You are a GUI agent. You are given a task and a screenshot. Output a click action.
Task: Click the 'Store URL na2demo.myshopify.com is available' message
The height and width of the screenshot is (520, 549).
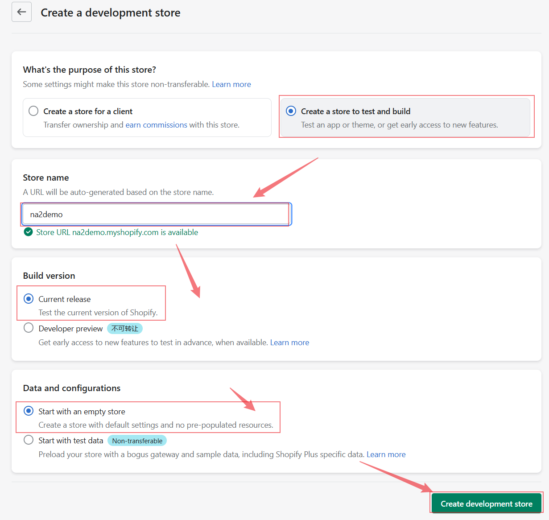click(x=117, y=232)
